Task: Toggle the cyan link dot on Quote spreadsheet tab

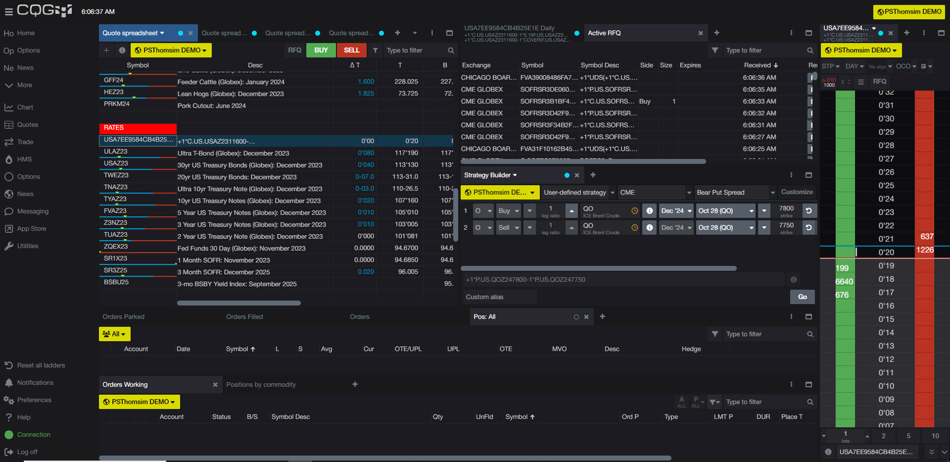Action: pos(181,33)
